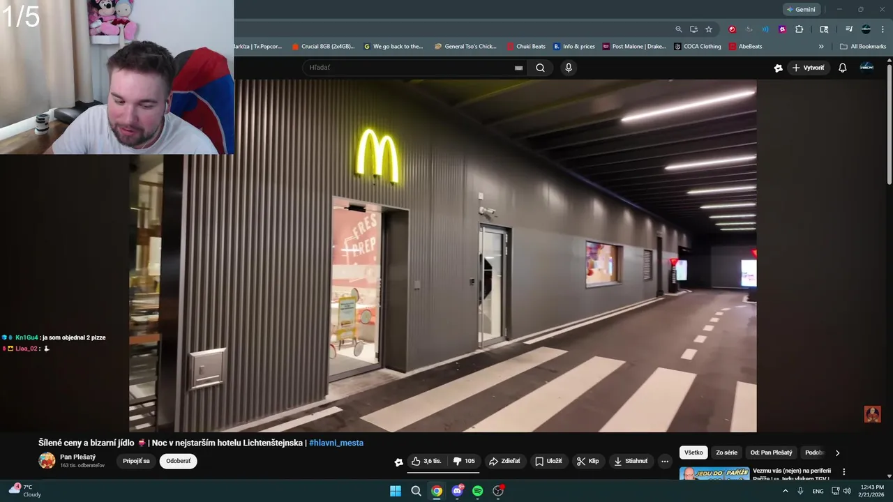Screen dimensions: 893x502
Task: Click the blue sound-wave extension icon
Action: pyautogui.click(x=765, y=29)
